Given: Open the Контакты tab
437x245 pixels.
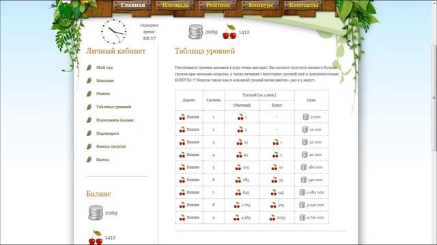Looking at the screenshot, I should point(303,5).
